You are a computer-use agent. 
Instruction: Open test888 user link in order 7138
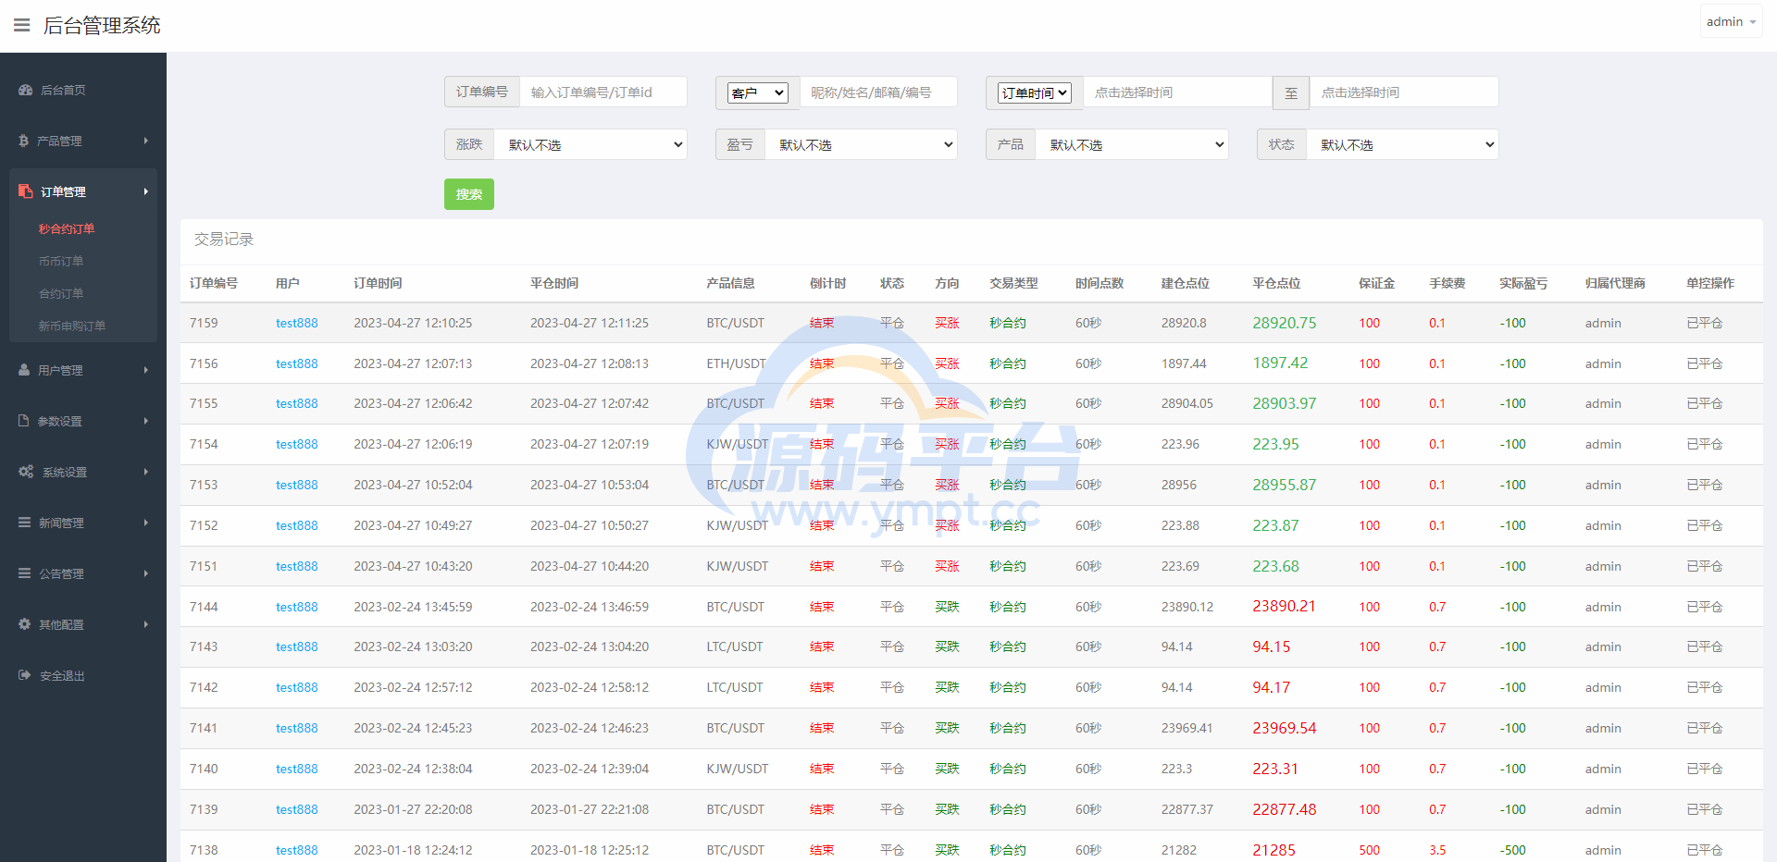[297, 850]
